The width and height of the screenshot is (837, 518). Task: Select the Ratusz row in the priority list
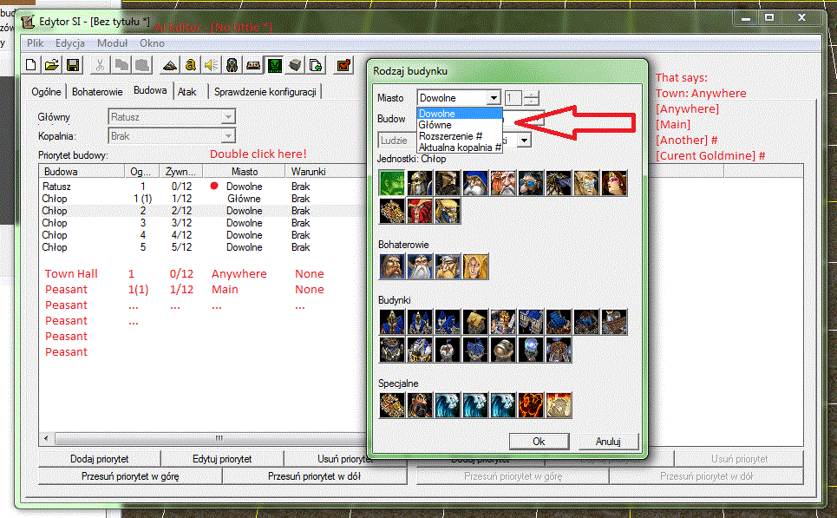click(x=203, y=187)
